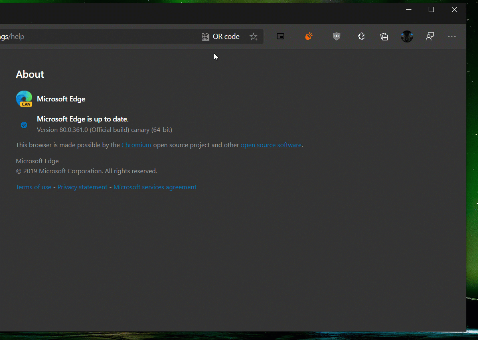
Task: Click the Microsoft Edge Canary logo
Action: pyautogui.click(x=24, y=99)
